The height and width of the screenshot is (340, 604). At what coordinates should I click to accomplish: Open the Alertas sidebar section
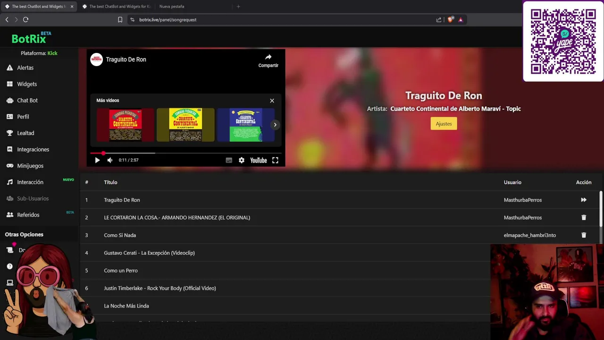(x=25, y=68)
